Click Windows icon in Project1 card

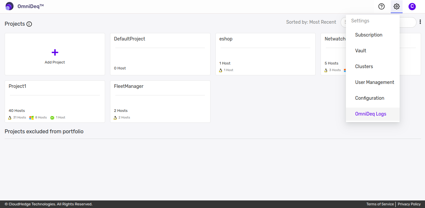click(x=32, y=117)
